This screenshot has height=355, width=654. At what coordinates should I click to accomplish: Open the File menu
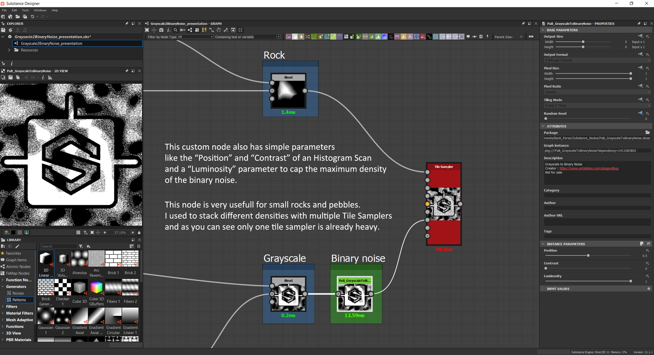pos(4,10)
